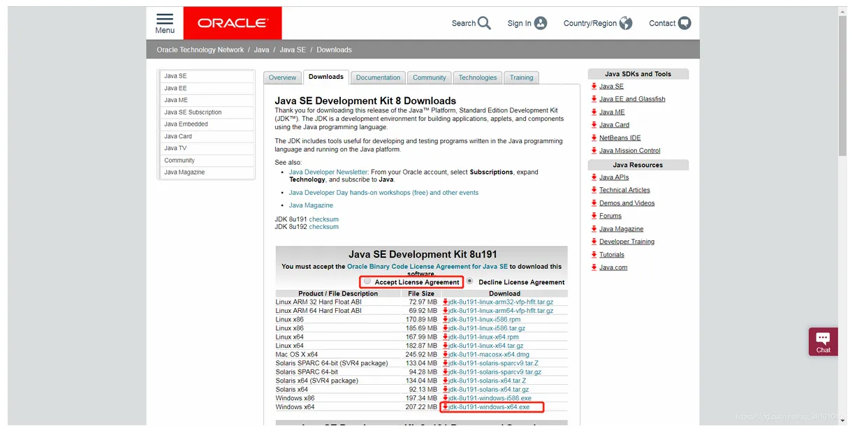This screenshot has width=857, height=433.
Task: Click download arrow beside Java APIs
Action: 594,177
